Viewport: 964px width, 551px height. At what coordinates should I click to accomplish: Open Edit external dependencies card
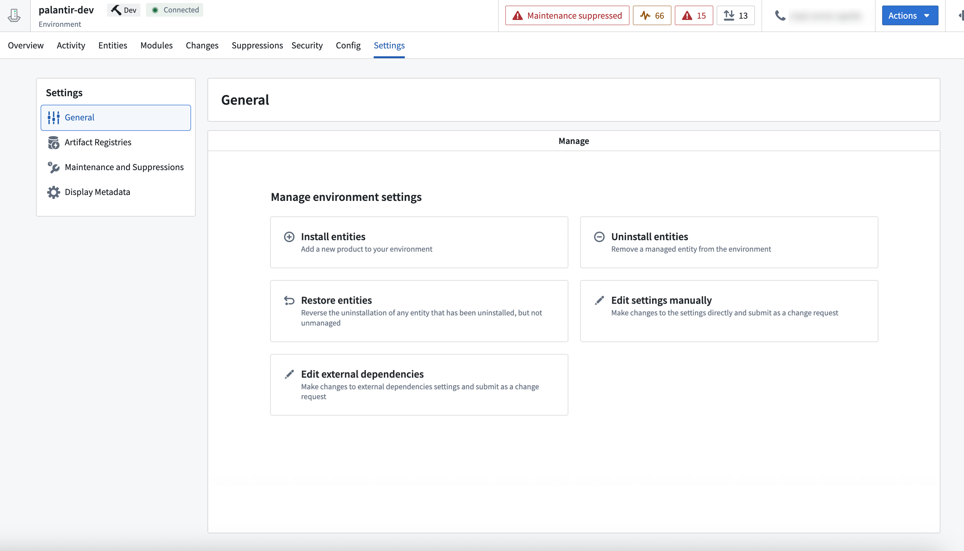[419, 384]
